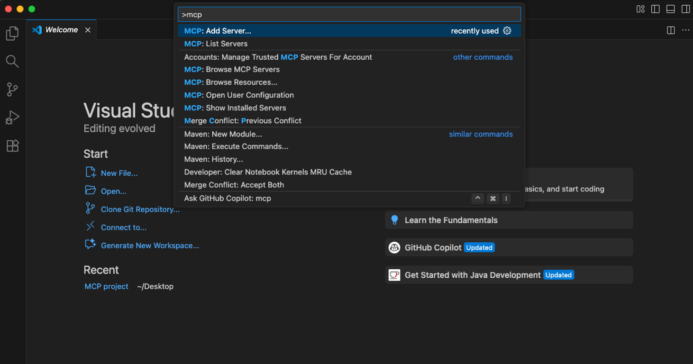Click the Clone Git Repository... link
This screenshot has width=693, height=364.
coord(140,209)
